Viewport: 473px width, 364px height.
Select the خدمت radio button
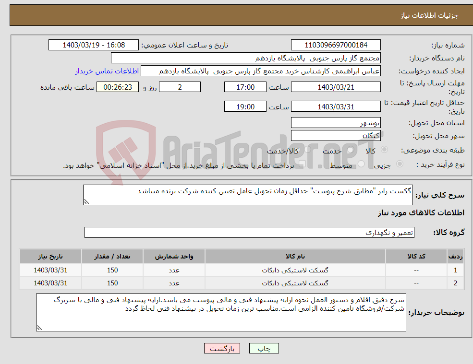[x=350, y=150]
